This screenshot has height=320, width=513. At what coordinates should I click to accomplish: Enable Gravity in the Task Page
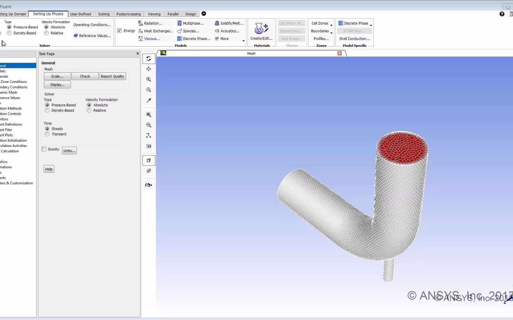point(44,149)
